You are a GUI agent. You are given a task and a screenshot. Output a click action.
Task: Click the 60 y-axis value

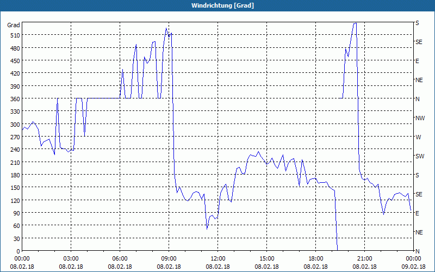click(17, 226)
